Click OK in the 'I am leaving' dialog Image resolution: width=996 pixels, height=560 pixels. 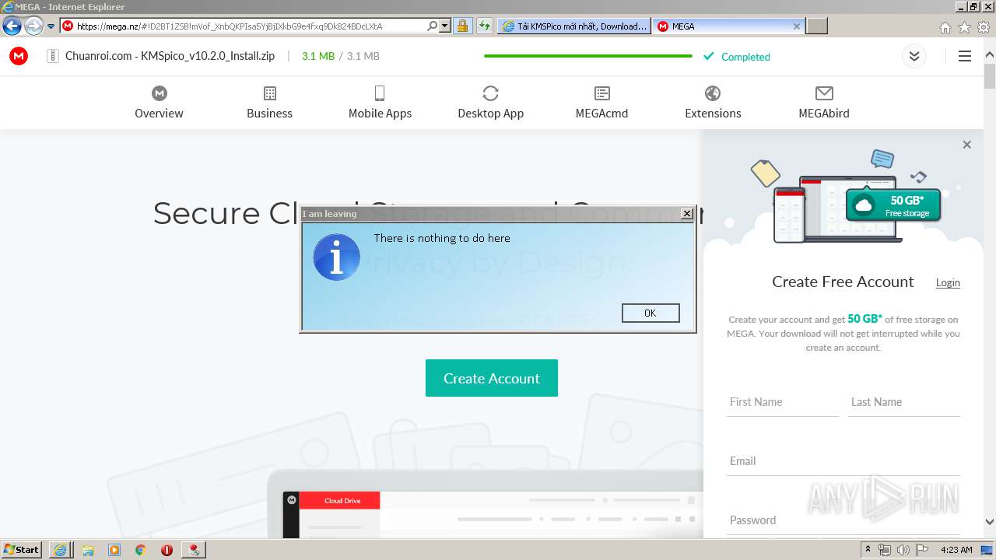651,313
